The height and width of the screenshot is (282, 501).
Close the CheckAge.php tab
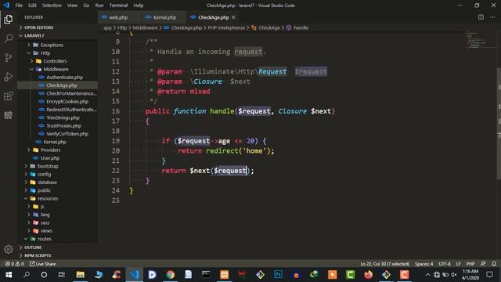[x=233, y=17]
